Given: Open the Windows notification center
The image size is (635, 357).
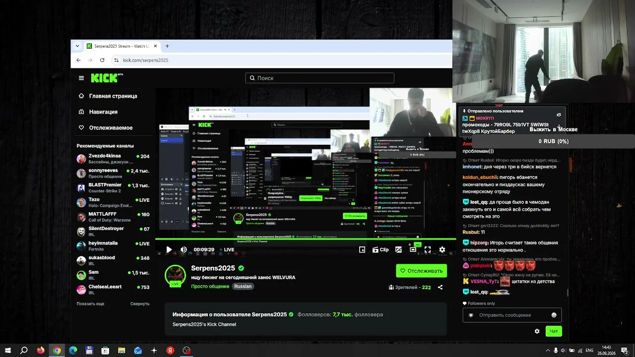Looking at the screenshot, I should tap(624, 351).
